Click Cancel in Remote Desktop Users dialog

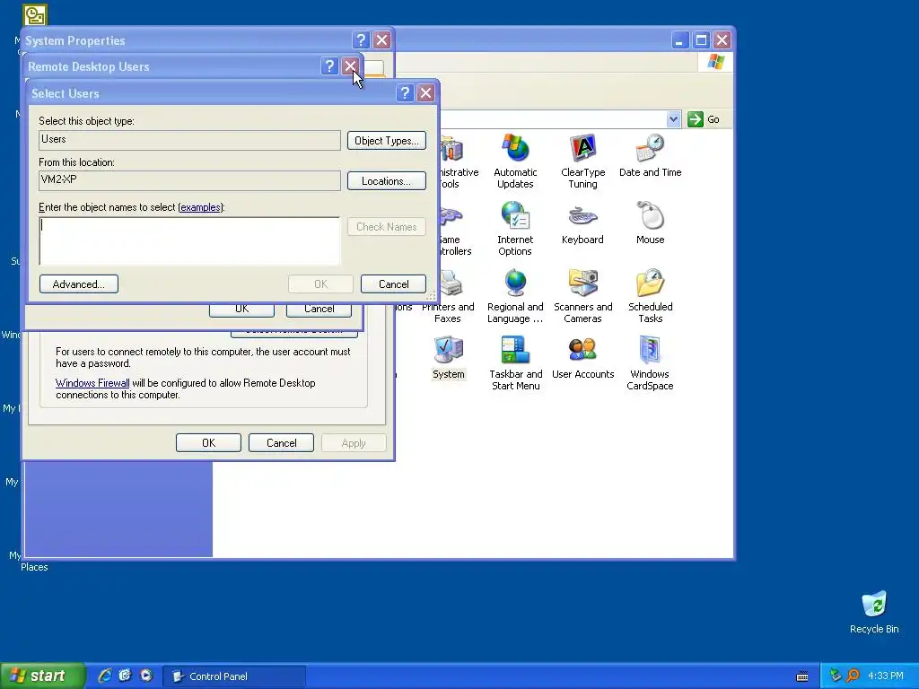[x=319, y=310]
